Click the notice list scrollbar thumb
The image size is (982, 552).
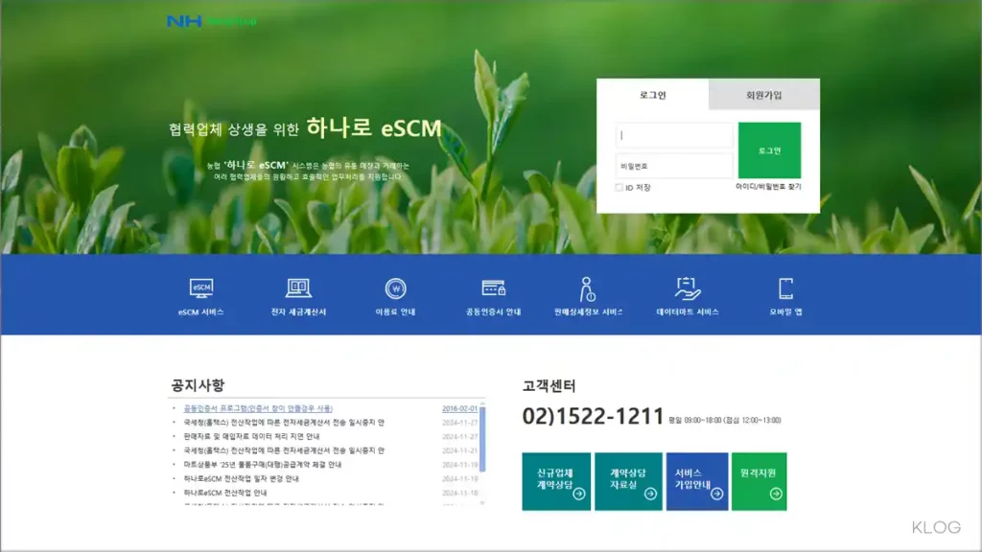pos(482,439)
